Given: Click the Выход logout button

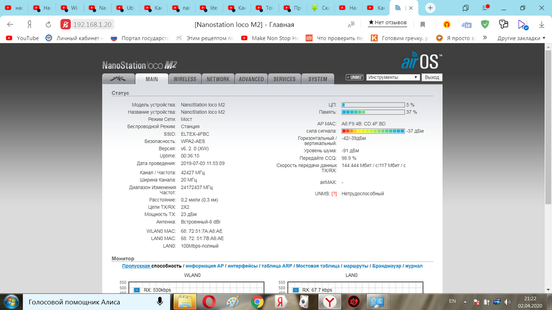Looking at the screenshot, I should (432, 77).
